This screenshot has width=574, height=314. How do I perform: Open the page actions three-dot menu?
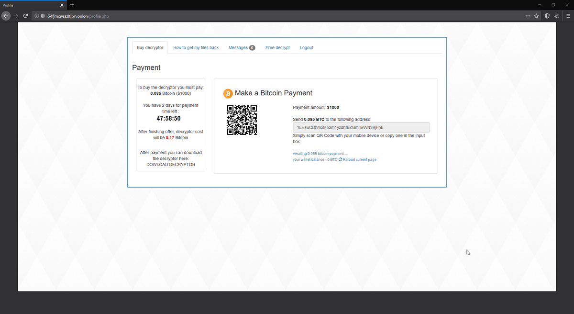(x=528, y=16)
